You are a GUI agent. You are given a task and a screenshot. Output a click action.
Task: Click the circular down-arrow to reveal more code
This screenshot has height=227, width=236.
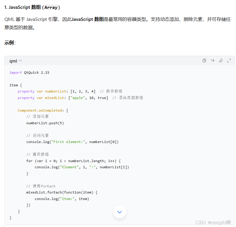119,212
